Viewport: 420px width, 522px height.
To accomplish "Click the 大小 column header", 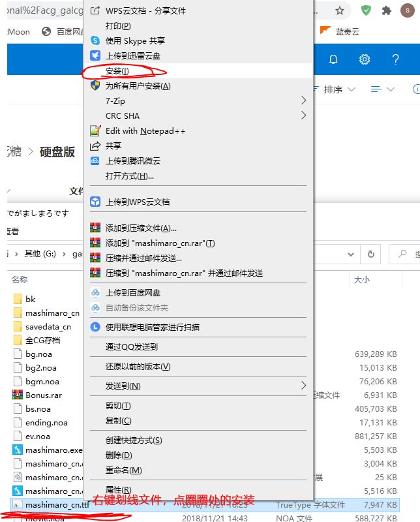I will (x=362, y=279).
